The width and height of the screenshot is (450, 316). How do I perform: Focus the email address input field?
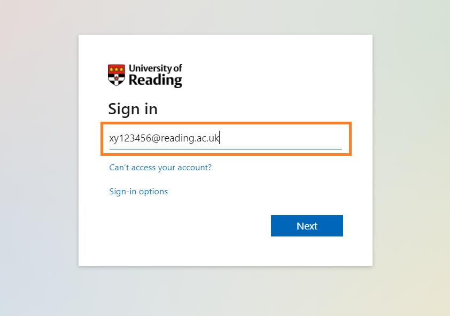pyautogui.click(x=226, y=139)
